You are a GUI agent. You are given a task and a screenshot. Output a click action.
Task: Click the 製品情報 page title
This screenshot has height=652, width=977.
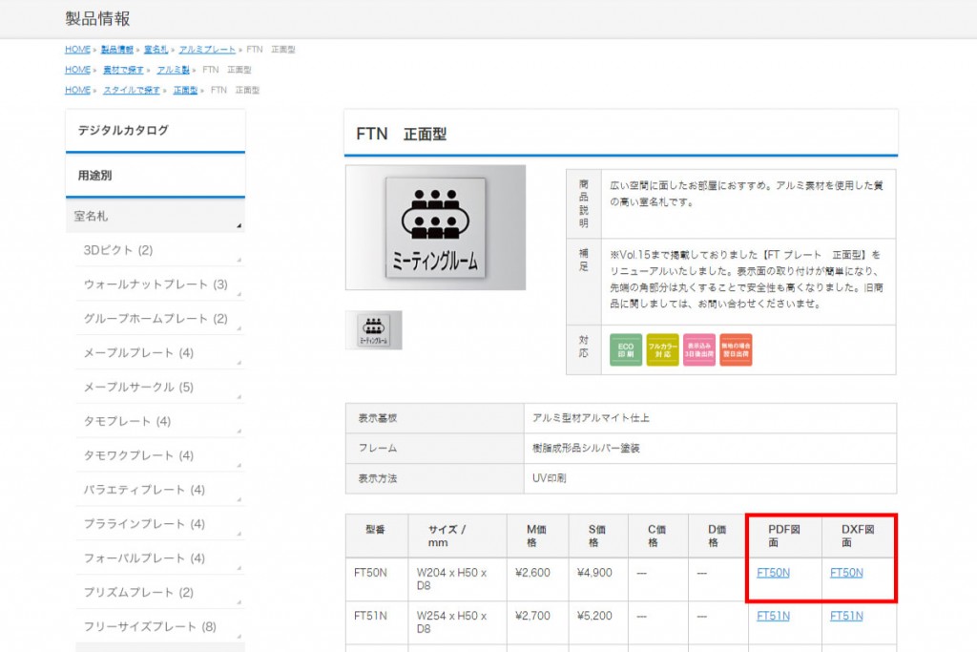(98, 19)
